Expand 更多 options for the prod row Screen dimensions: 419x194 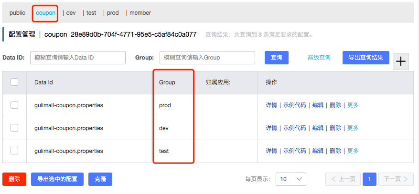pos(353,105)
